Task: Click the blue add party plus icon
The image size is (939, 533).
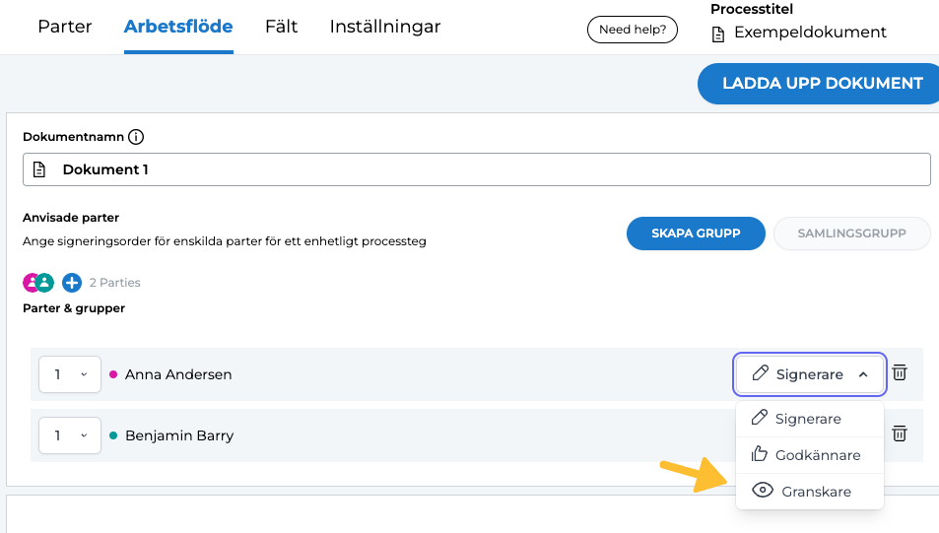Action: pos(72,283)
